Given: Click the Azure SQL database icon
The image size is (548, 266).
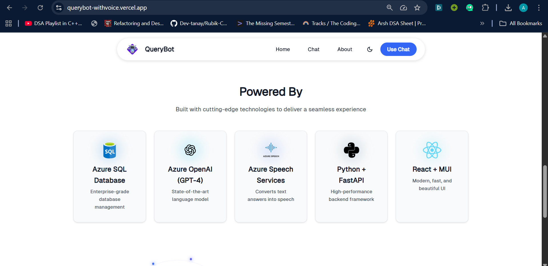Looking at the screenshot, I should click(110, 150).
